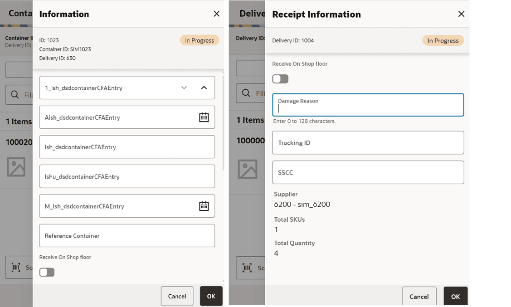Click the Reference Container field
The height and width of the screenshot is (307, 511).
click(127, 236)
